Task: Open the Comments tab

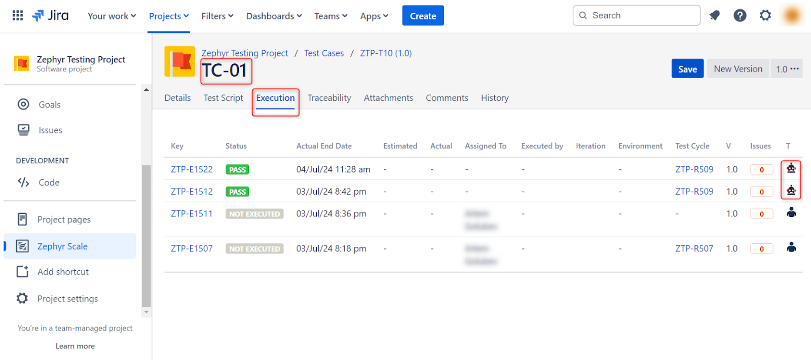Action: pyautogui.click(x=447, y=98)
